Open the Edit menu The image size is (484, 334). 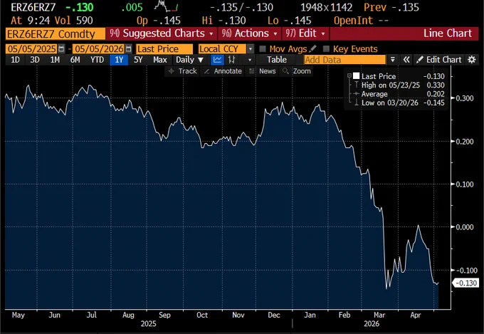point(305,33)
